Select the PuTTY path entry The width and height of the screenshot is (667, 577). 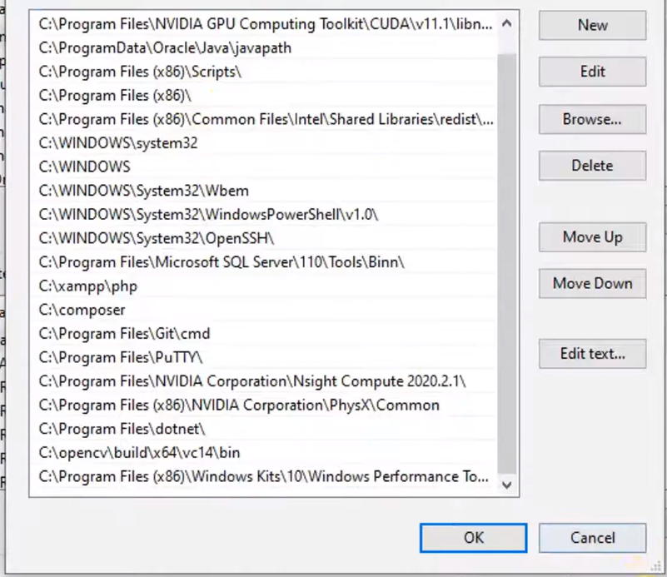264,357
